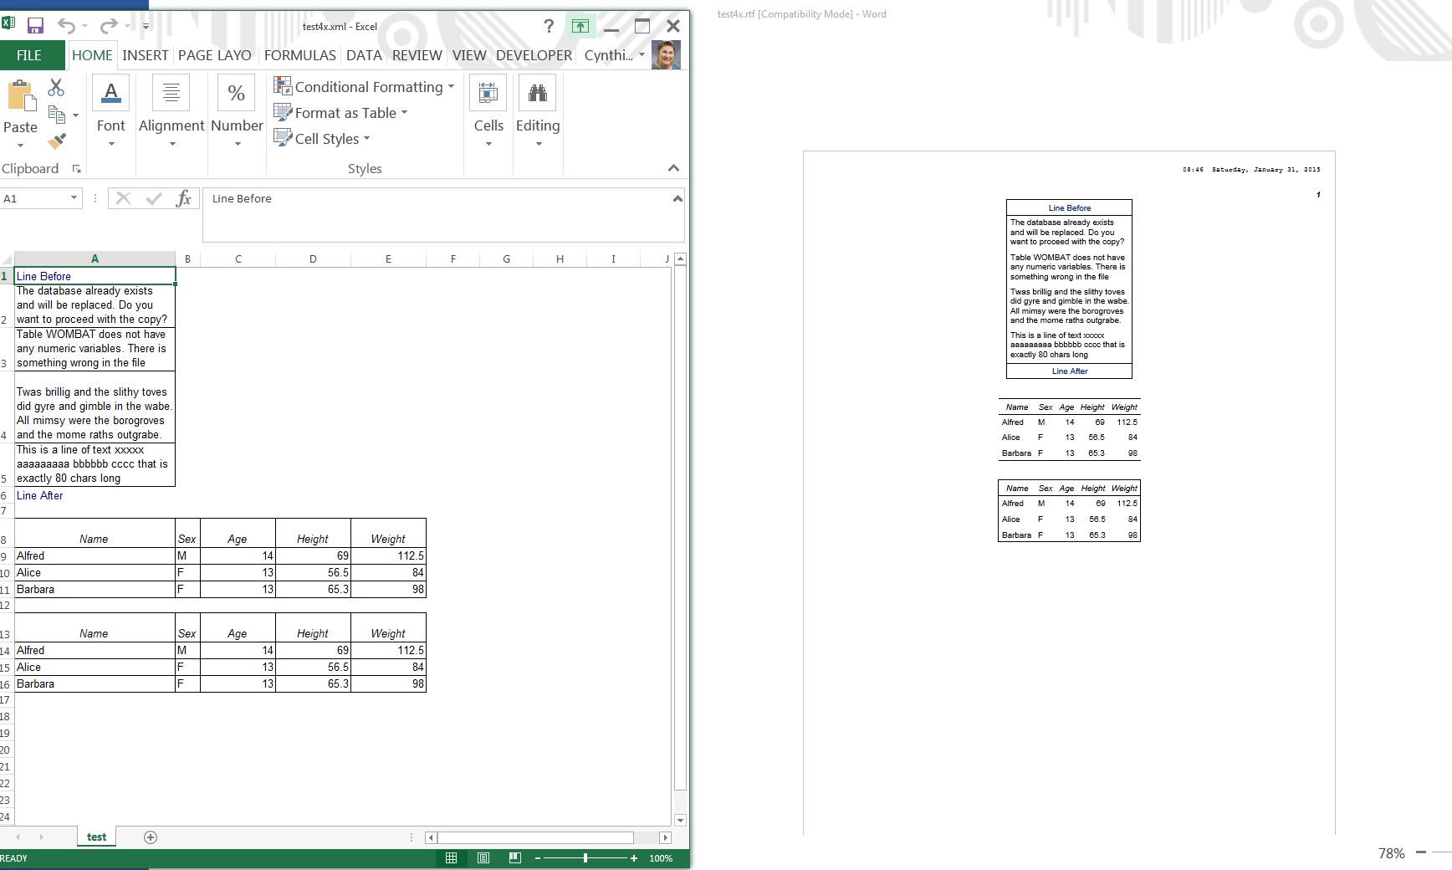Select the test sheet tab
Viewport: 1452px width, 870px height.
96,837
